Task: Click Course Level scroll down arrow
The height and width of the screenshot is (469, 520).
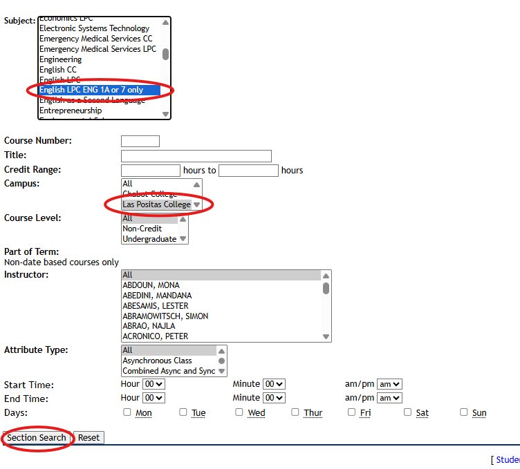Action: pos(183,239)
